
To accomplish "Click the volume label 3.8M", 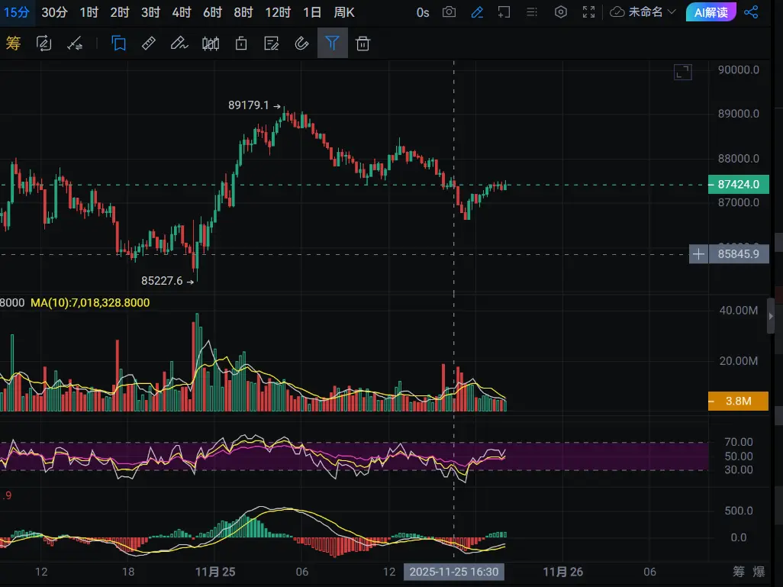I will [738, 402].
